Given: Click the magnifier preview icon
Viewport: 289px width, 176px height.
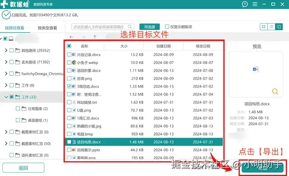Looking at the screenshot, I should pos(275,92).
